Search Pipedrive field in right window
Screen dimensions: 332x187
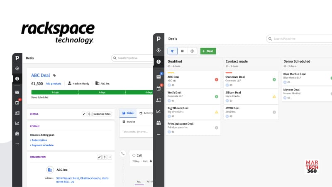point(299,39)
